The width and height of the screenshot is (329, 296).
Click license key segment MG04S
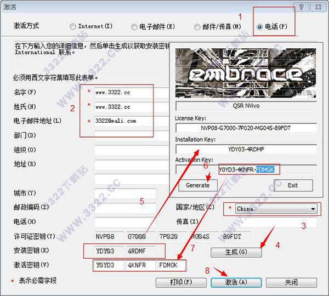click(x=204, y=237)
